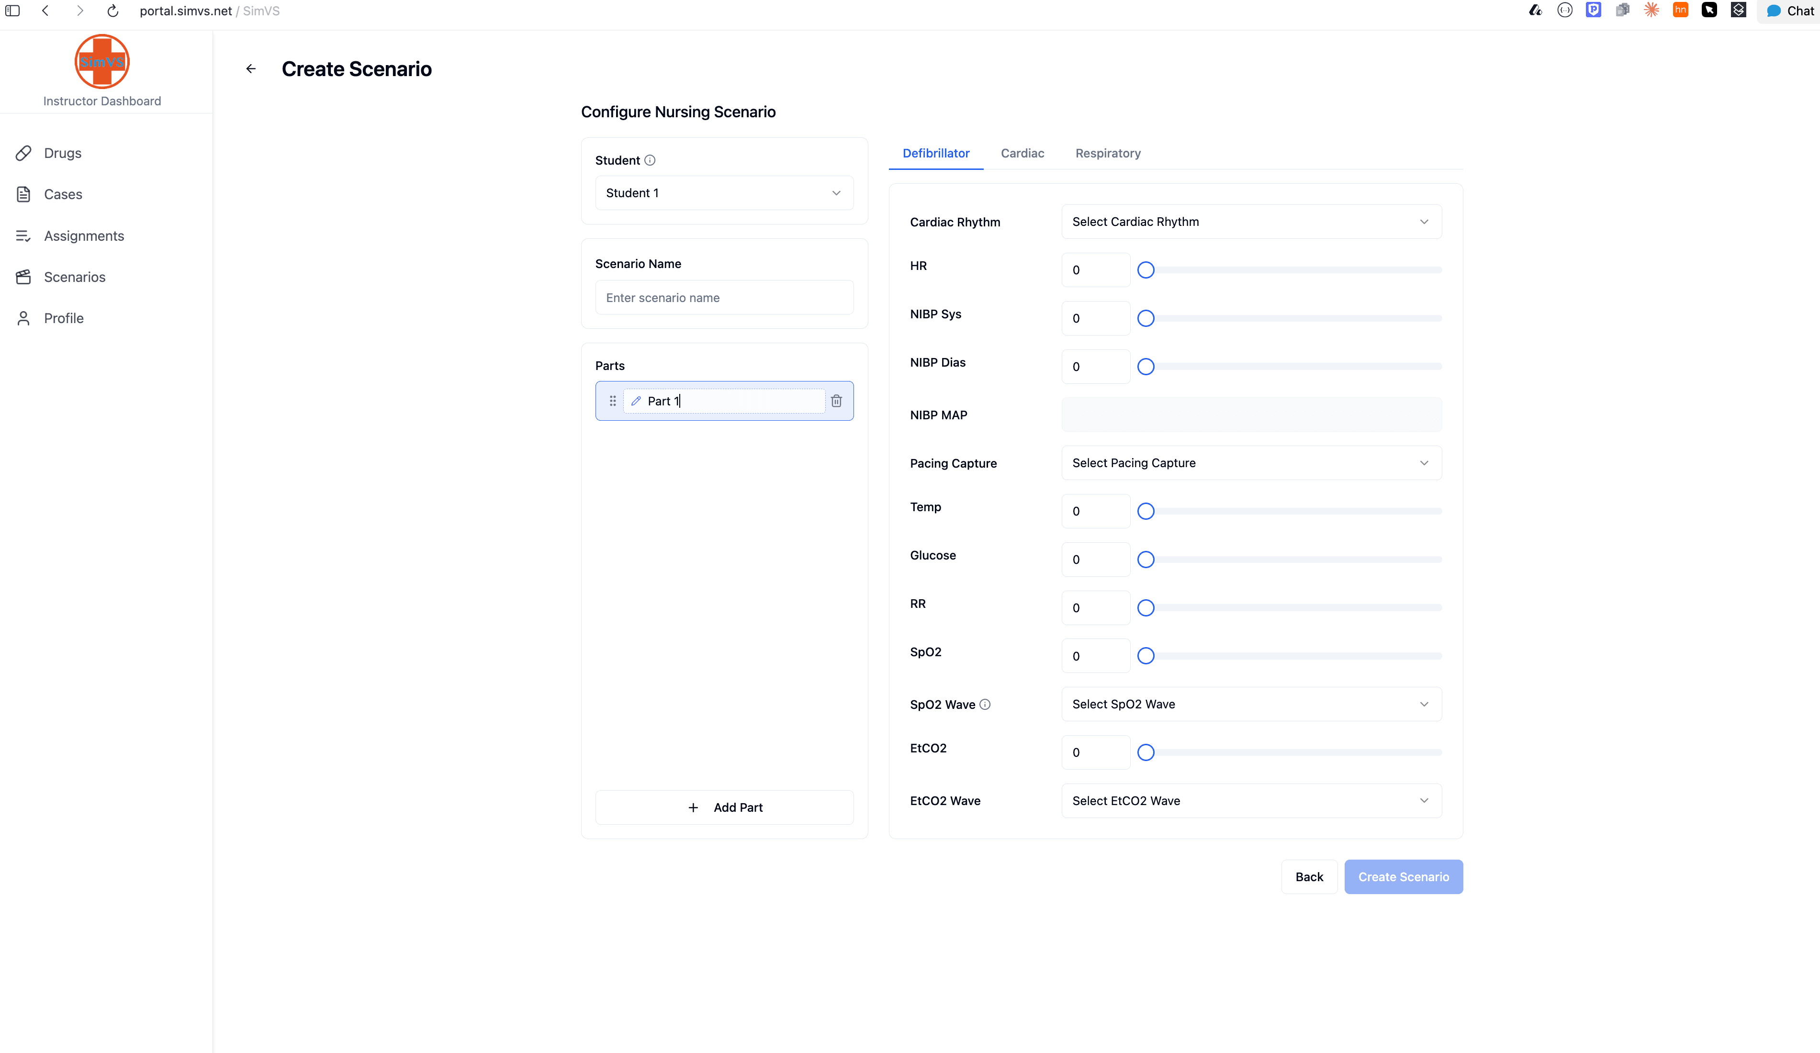Image resolution: width=1820 pixels, height=1053 pixels.
Task: Click the HR slider handle
Action: (1146, 269)
